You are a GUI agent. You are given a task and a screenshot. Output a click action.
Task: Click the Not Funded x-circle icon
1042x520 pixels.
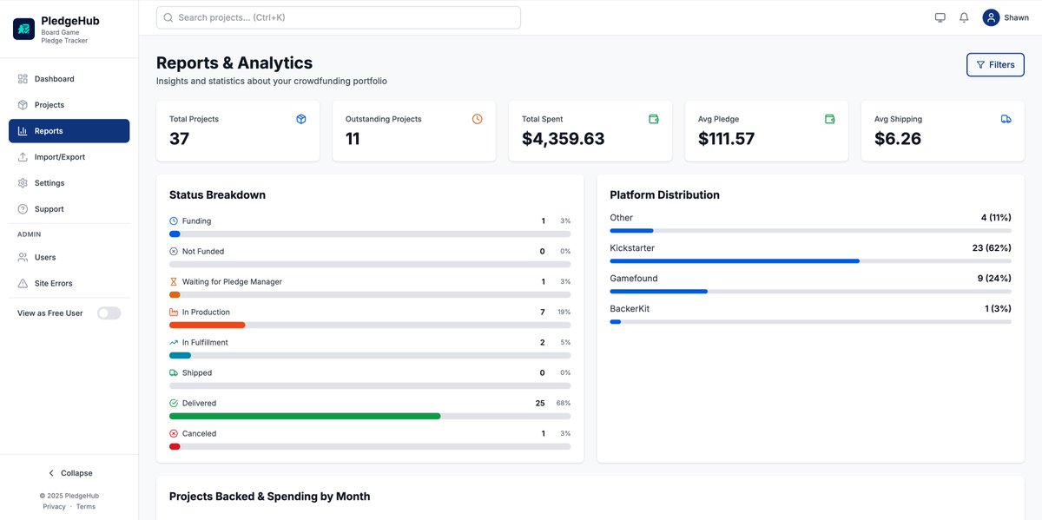[174, 252]
